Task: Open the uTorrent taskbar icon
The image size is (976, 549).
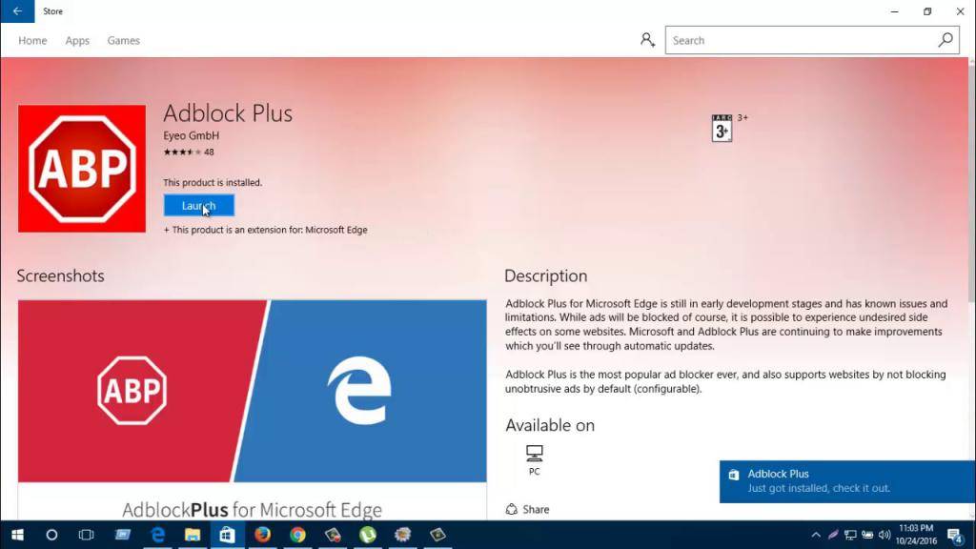Action: pyautogui.click(x=368, y=535)
